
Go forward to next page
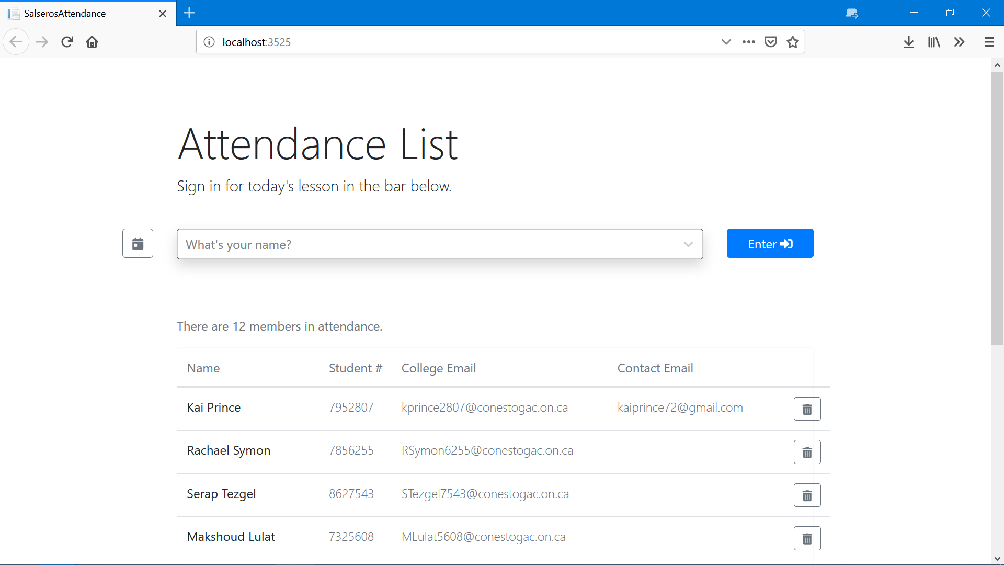pyautogui.click(x=42, y=42)
